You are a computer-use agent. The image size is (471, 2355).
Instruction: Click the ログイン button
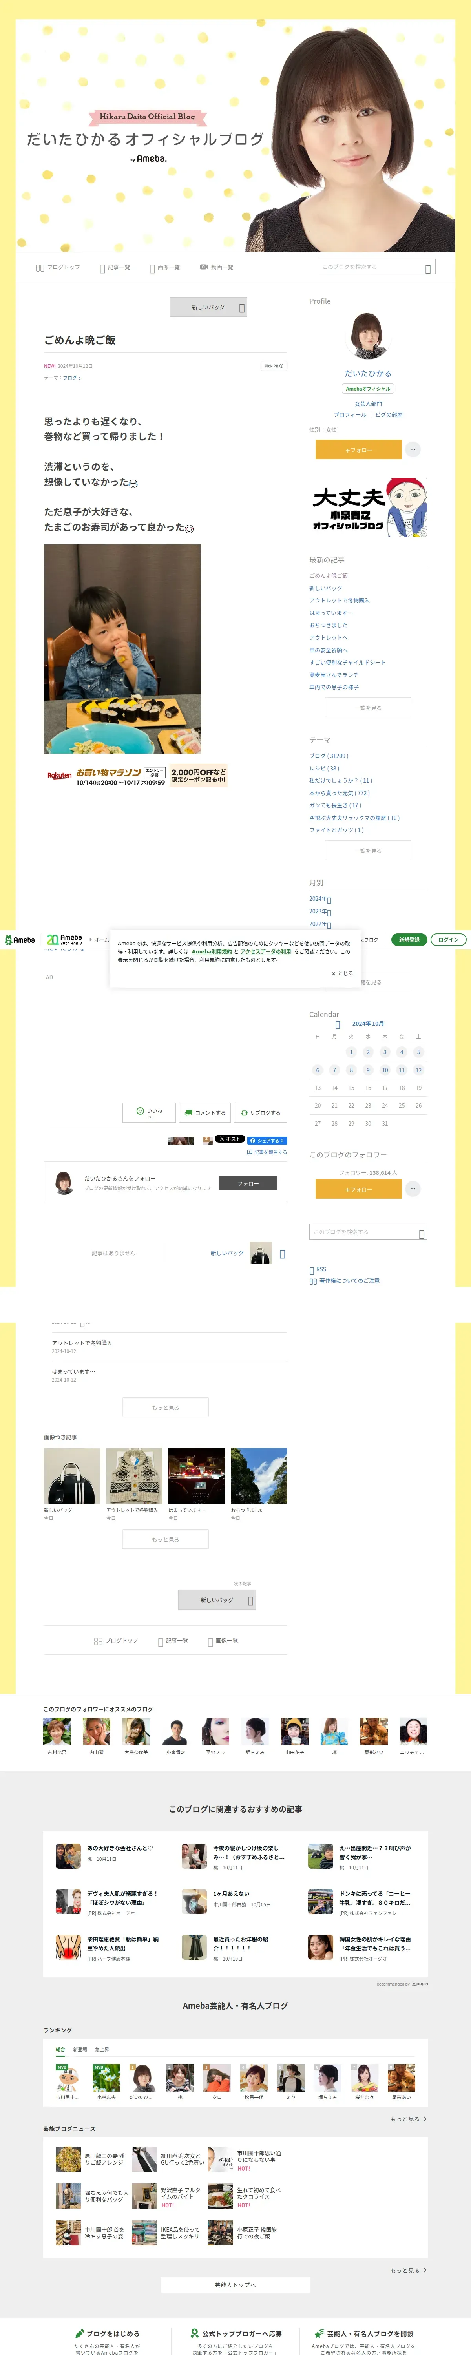pyautogui.click(x=448, y=940)
